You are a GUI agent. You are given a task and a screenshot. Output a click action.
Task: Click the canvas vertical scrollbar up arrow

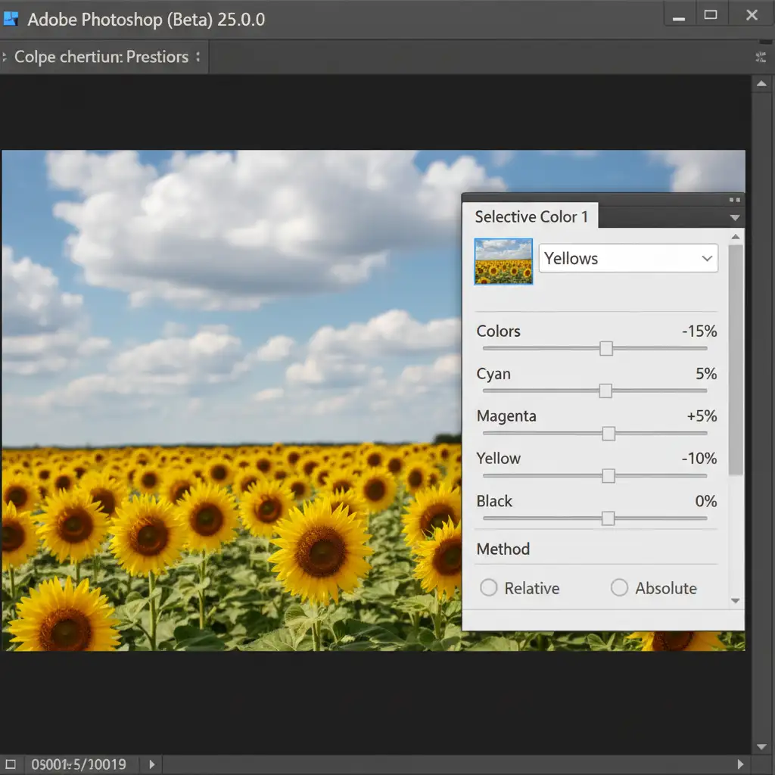761,85
